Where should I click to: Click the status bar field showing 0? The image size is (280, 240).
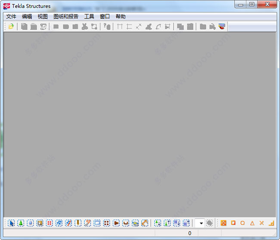click(x=176, y=233)
